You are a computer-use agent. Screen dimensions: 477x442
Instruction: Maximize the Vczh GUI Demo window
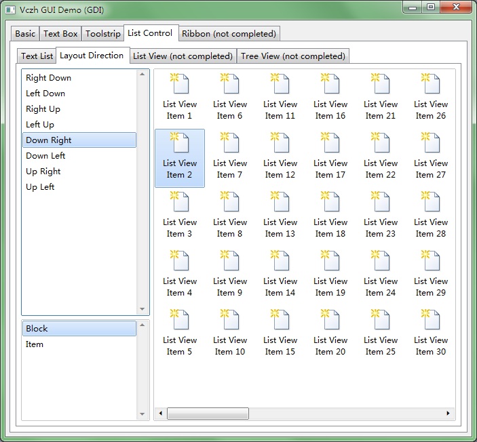[430, 7]
